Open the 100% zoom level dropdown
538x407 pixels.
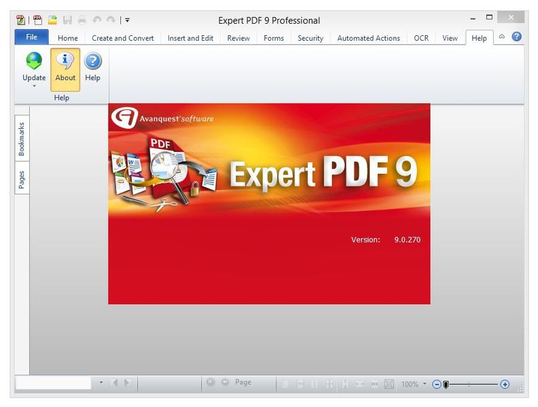click(x=425, y=384)
